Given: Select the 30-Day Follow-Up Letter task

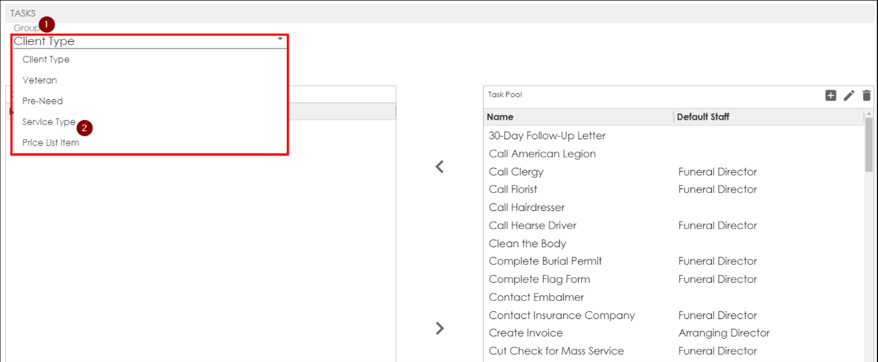Looking at the screenshot, I should (x=547, y=136).
